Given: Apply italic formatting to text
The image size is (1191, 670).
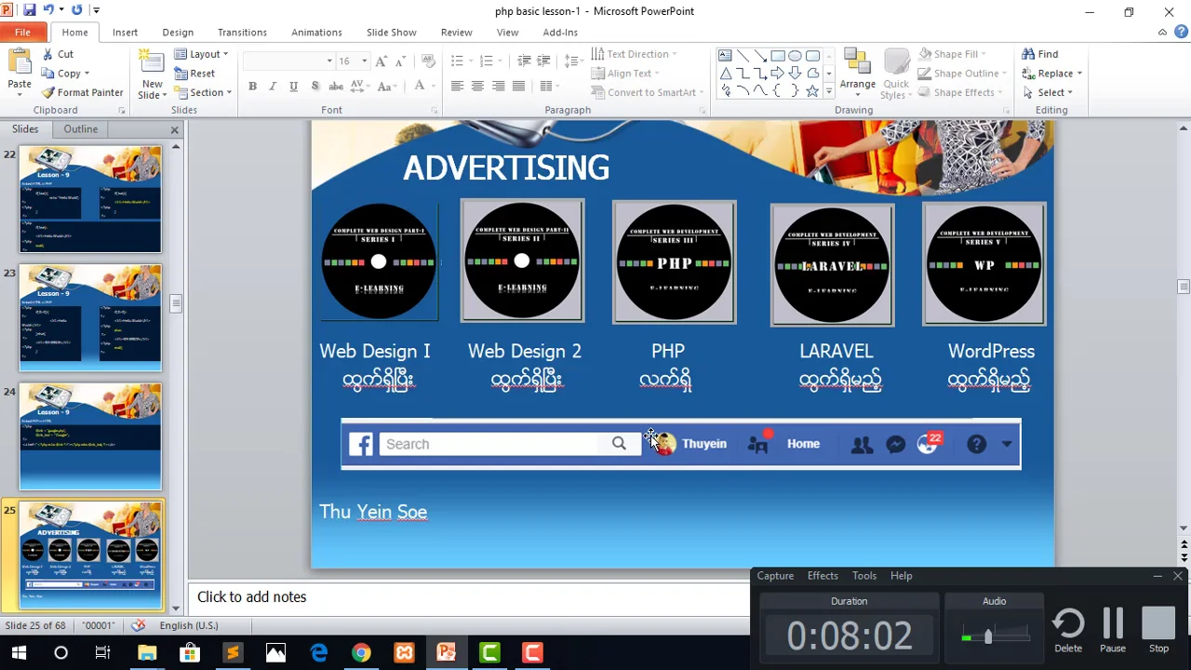Looking at the screenshot, I should pos(273,87).
